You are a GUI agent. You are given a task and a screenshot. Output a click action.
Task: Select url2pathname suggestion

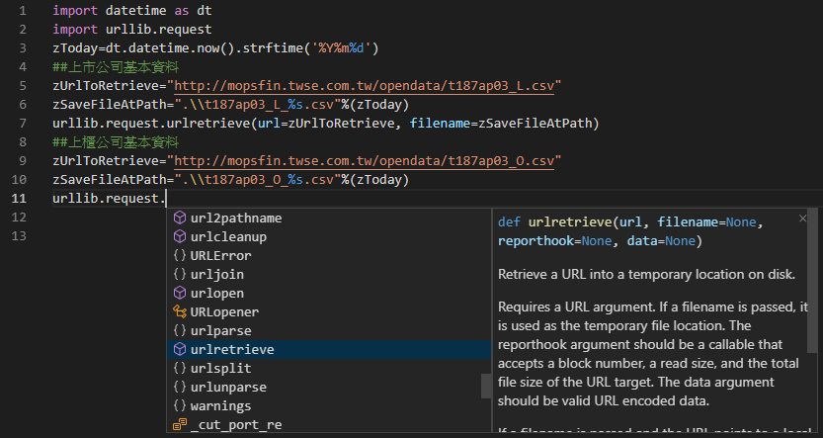(329, 218)
